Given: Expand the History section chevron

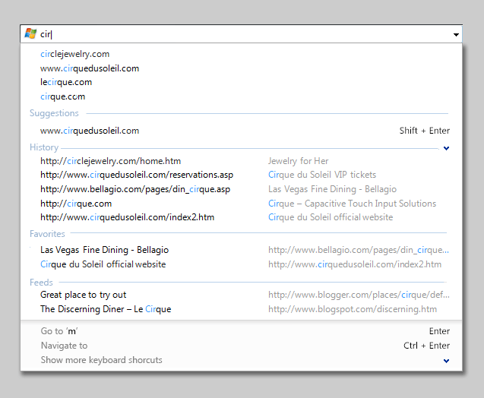Looking at the screenshot, I should [446, 148].
